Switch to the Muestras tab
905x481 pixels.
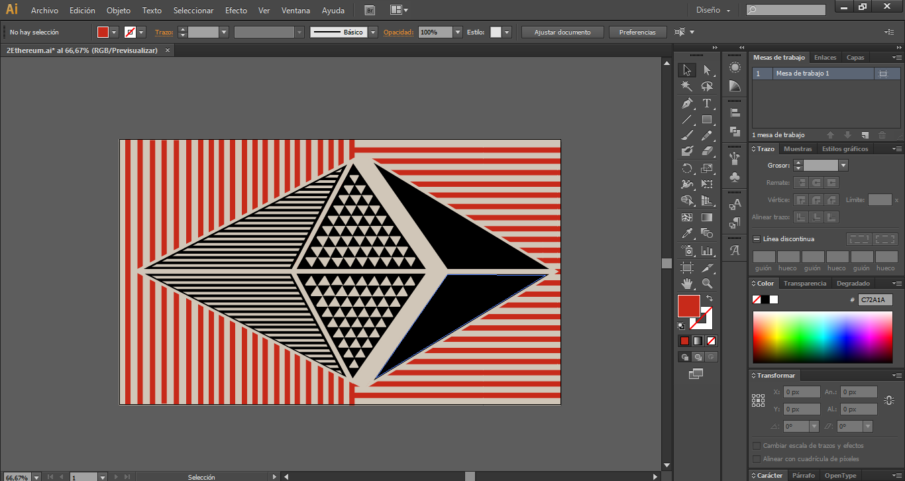click(798, 149)
